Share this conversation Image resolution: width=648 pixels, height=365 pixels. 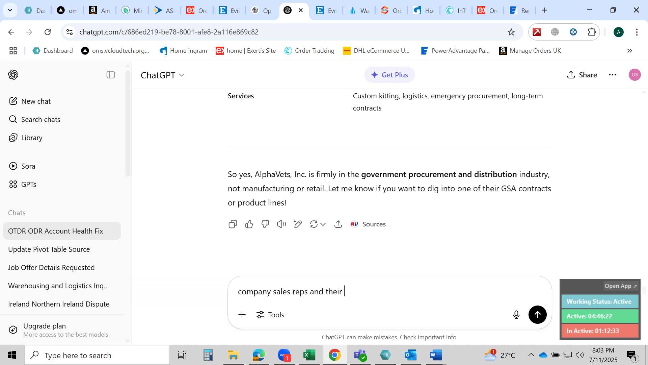click(582, 75)
